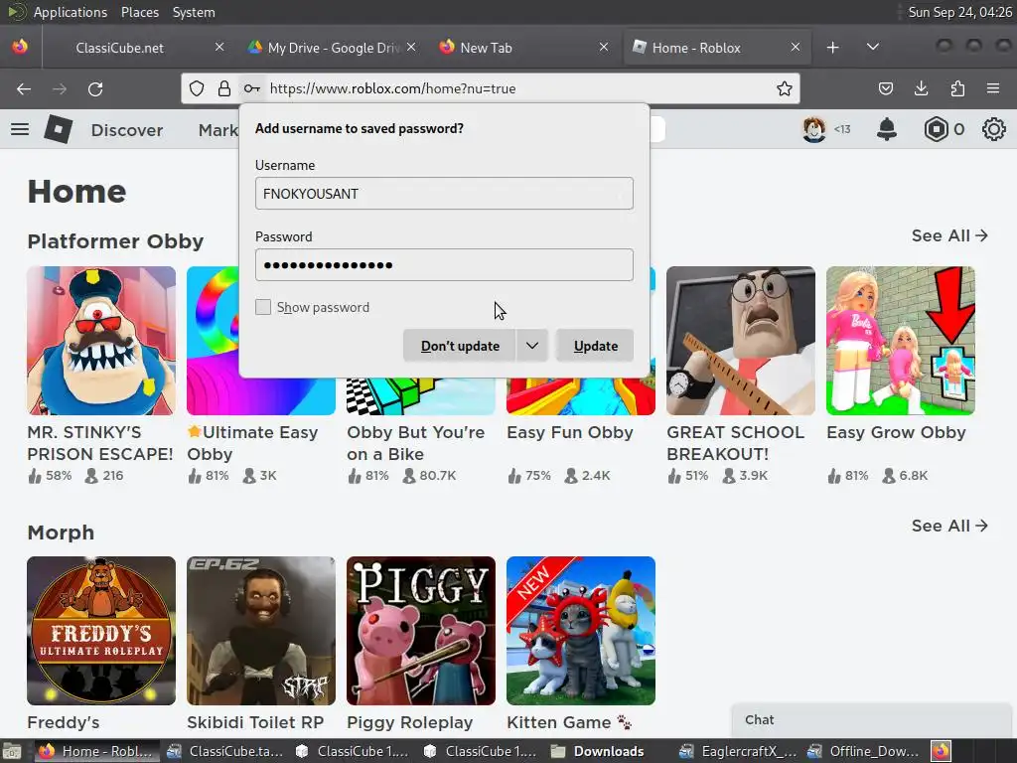Open the Discover link
This screenshot has height=763, width=1017.
point(127,130)
